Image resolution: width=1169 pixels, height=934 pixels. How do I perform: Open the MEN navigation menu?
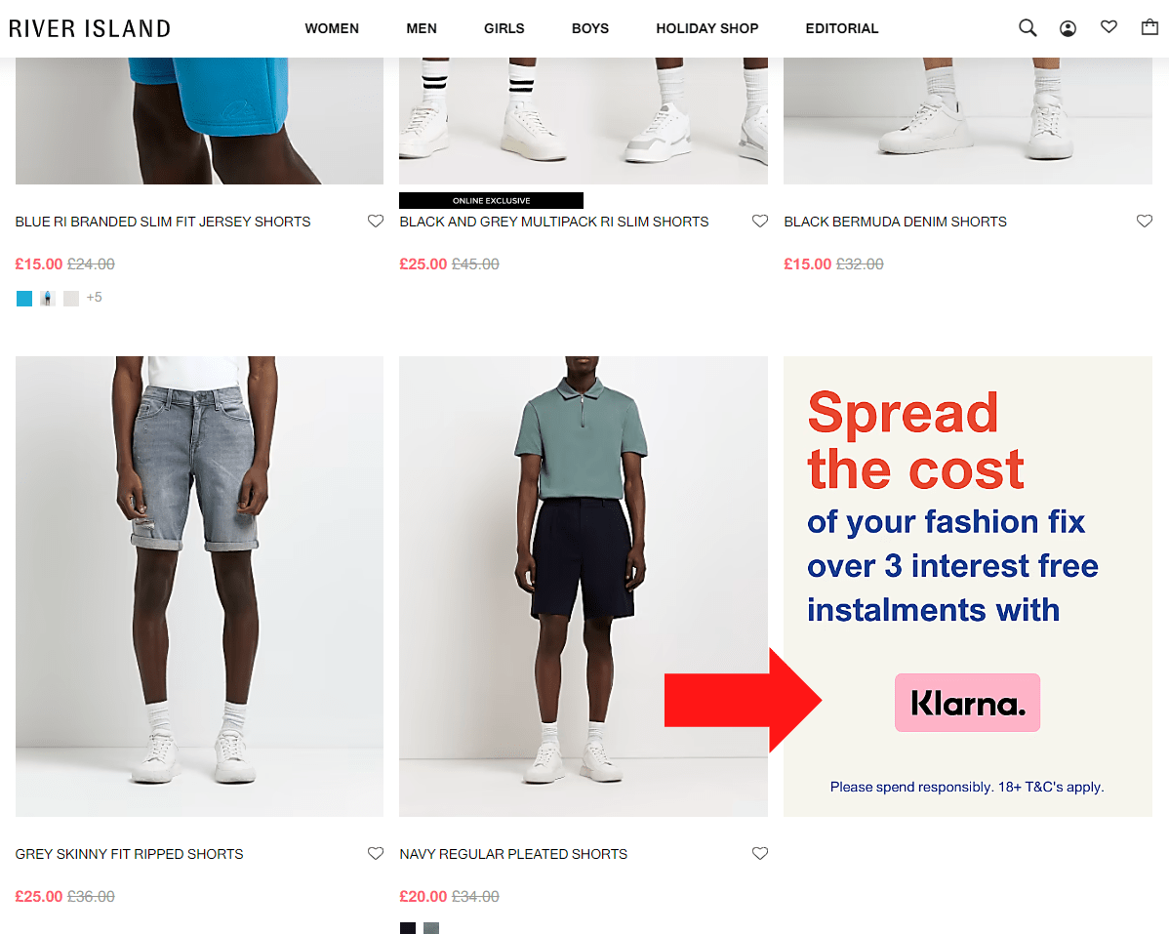(x=422, y=28)
